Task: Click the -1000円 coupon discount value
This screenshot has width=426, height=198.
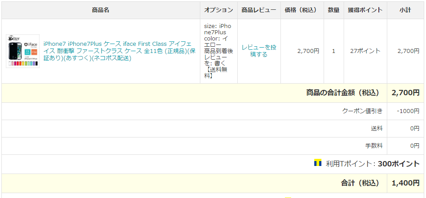Action: tap(407, 111)
